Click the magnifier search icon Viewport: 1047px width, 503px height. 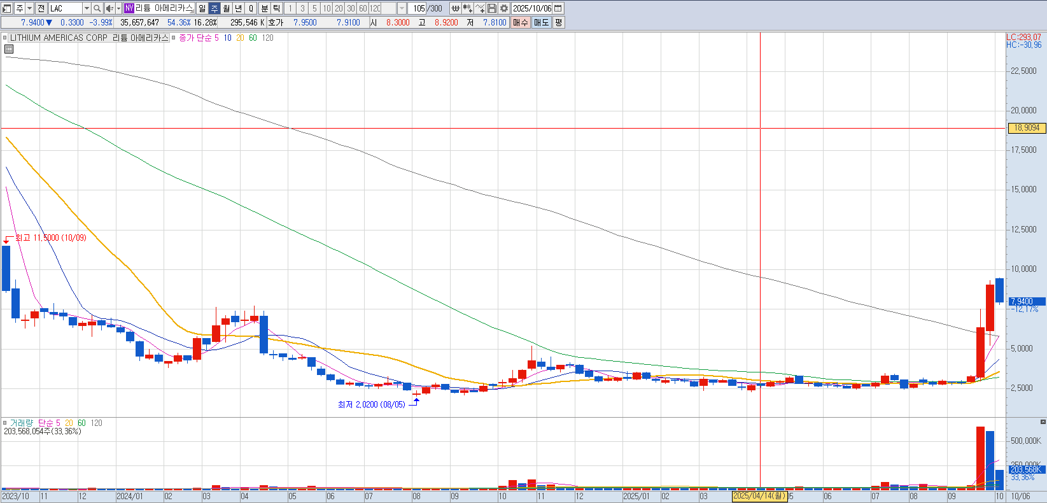click(x=97, y=8)
